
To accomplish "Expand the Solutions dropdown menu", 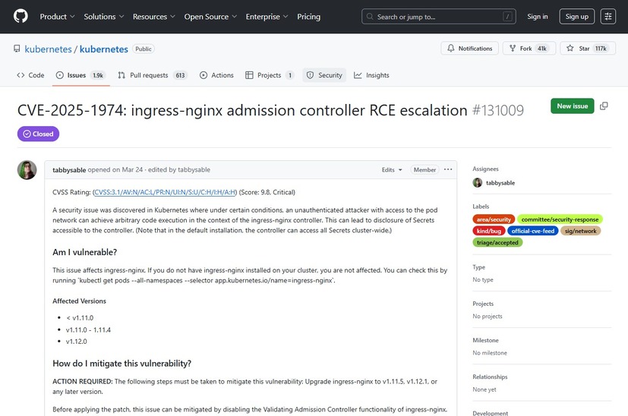I will [103, 16].
